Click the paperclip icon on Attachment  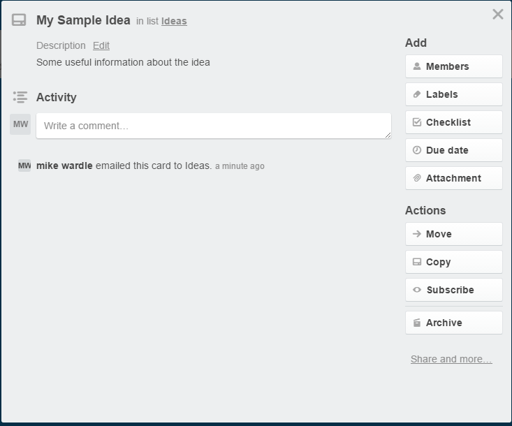pyautogui.click(x=416, y=178)
